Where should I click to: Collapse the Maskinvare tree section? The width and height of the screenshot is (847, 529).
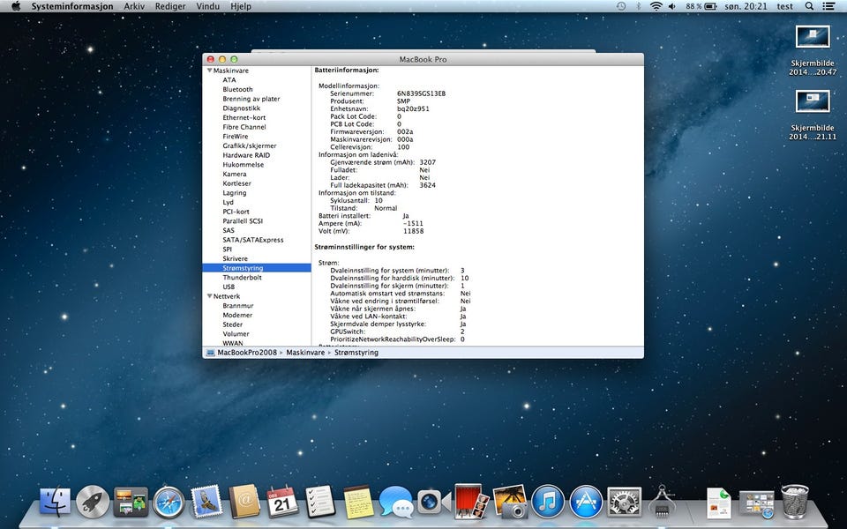210,71
